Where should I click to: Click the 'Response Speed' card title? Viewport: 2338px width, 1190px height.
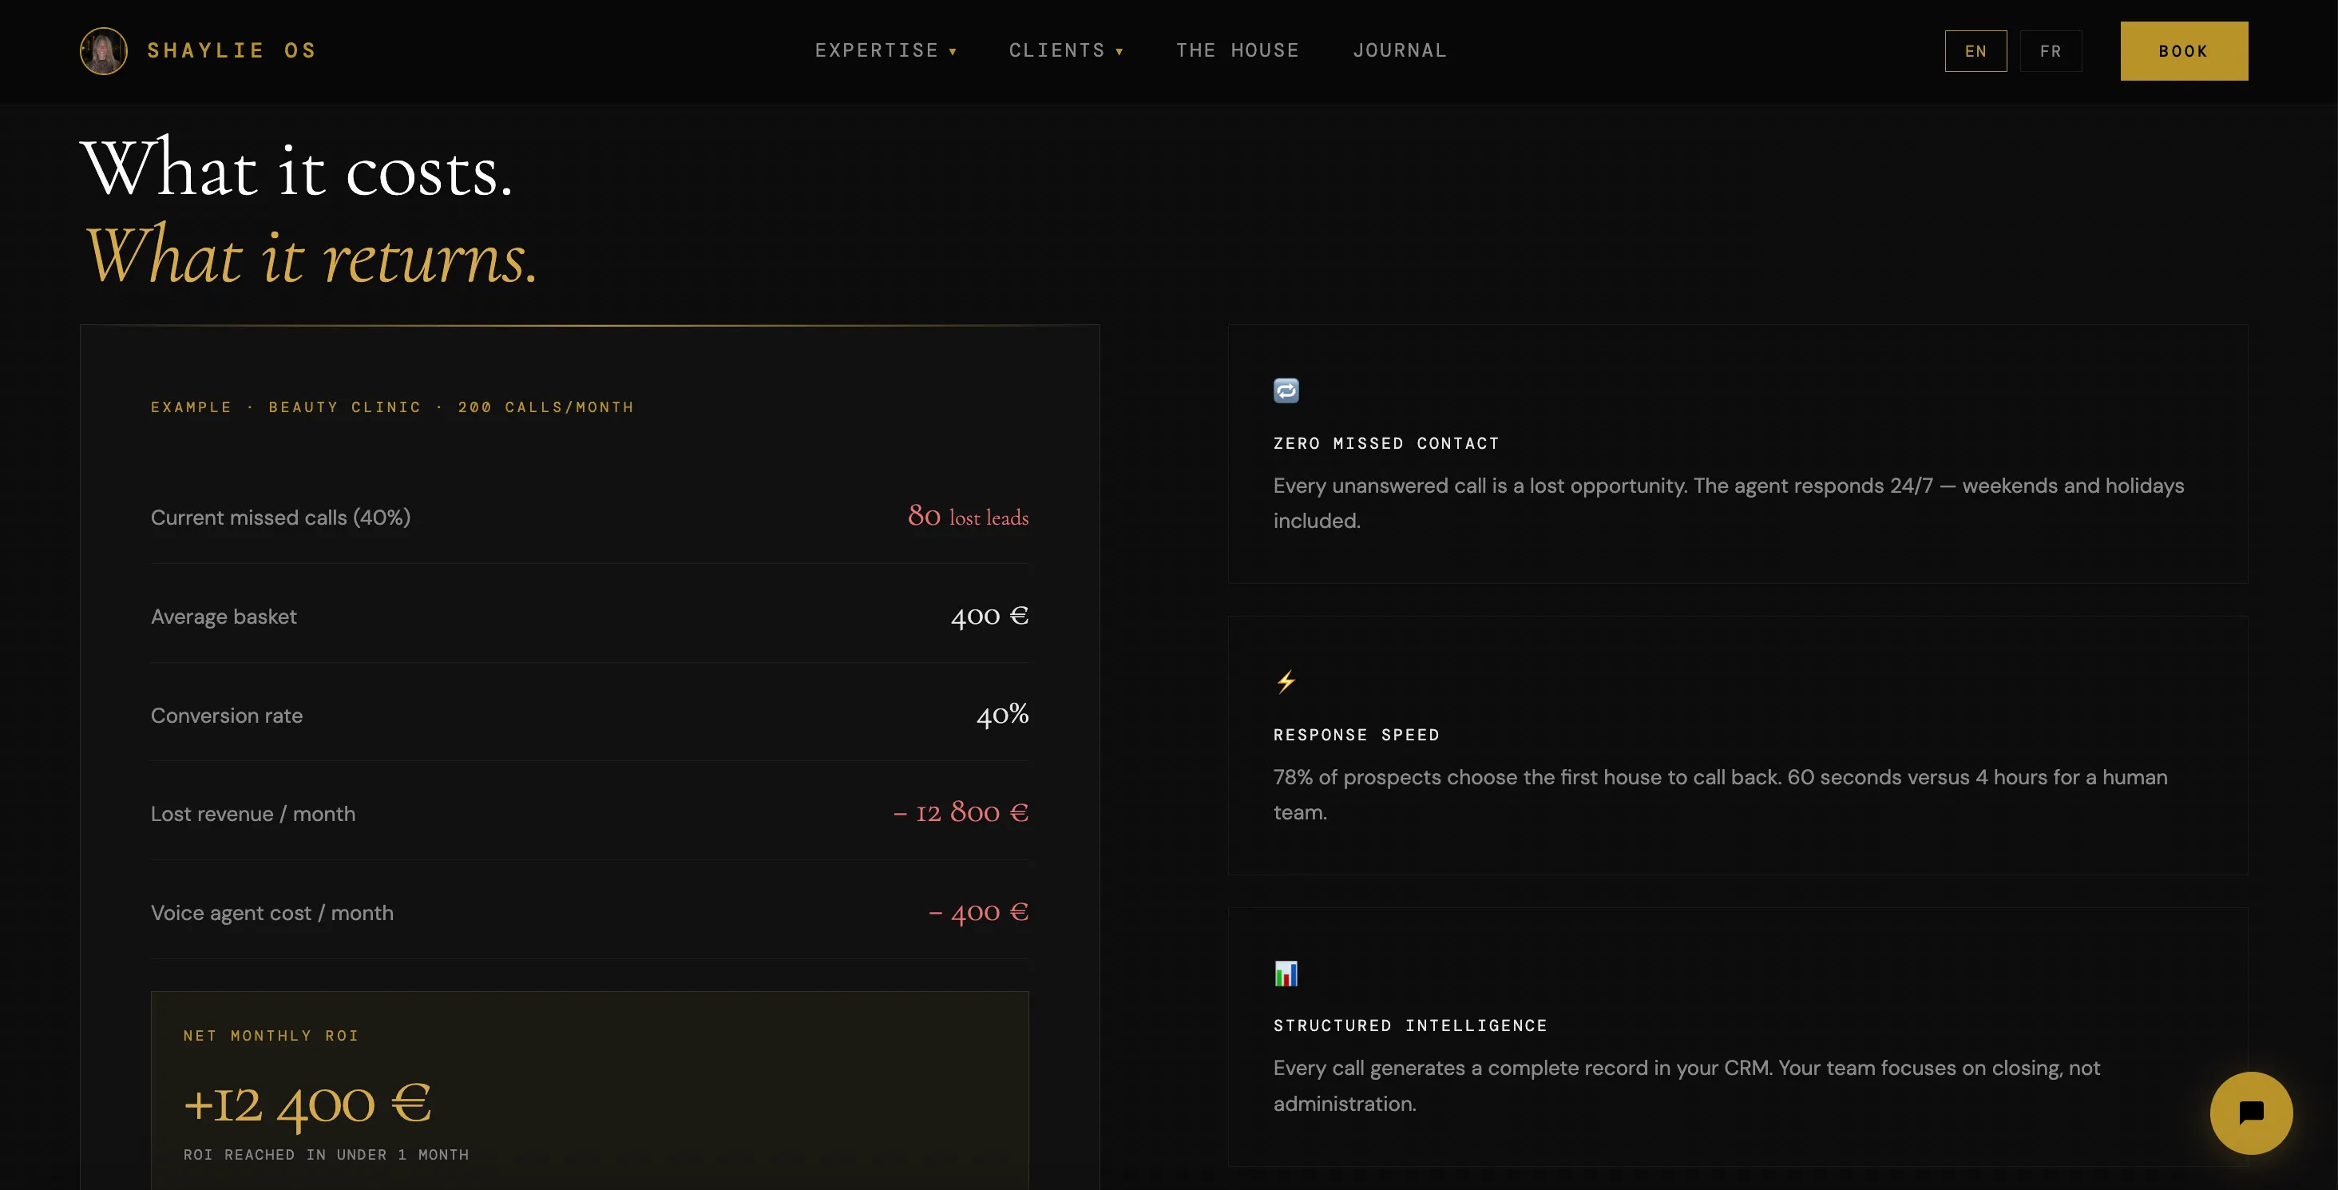pyautogui.click(x=1356, y=734)
